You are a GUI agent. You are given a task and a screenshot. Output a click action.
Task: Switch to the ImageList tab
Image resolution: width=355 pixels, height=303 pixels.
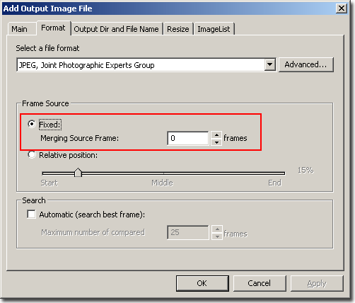[x=214, y=29]
